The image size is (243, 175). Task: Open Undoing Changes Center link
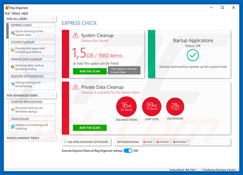pos(220,170)
